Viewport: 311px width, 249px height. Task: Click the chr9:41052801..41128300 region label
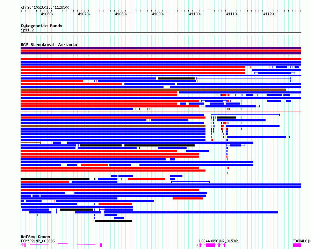[45, 8]
